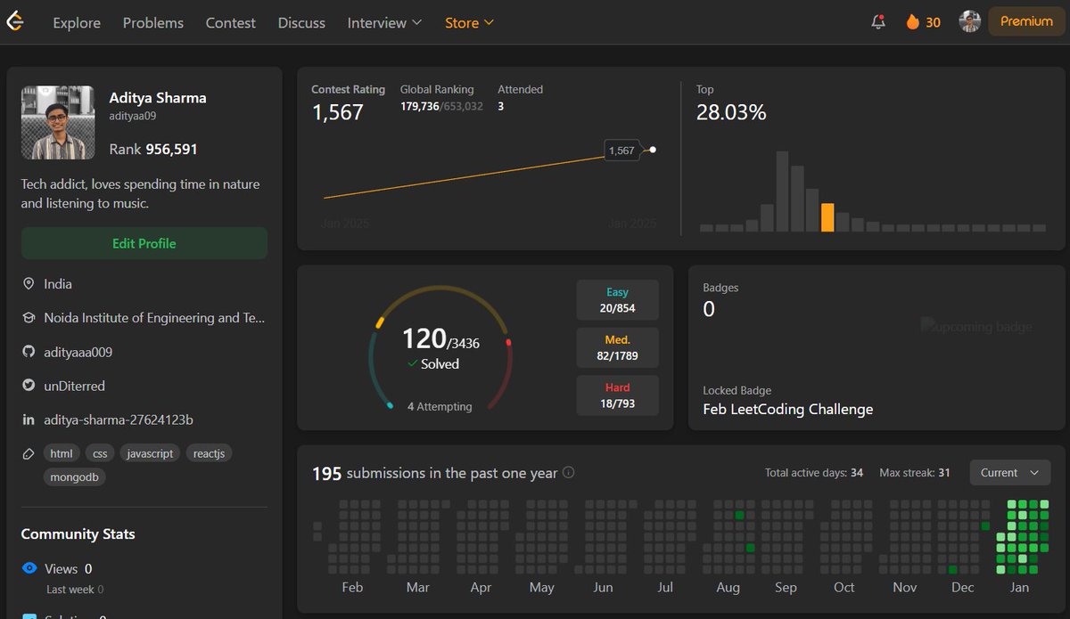The image size is (1070, 619).
Task: Click the location pin icon beside India
Action: [x=29, y=284]
